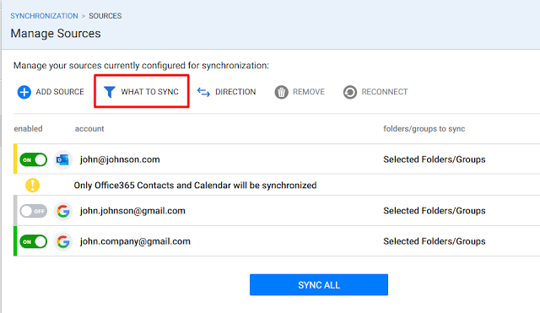540x313 pixels.
Task: Click the Google icon beside john.johnson@gmail.com
Action: 63,211
